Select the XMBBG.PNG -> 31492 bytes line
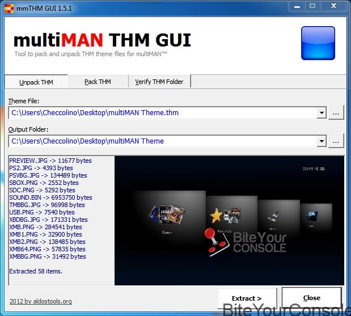 [48, 256]
